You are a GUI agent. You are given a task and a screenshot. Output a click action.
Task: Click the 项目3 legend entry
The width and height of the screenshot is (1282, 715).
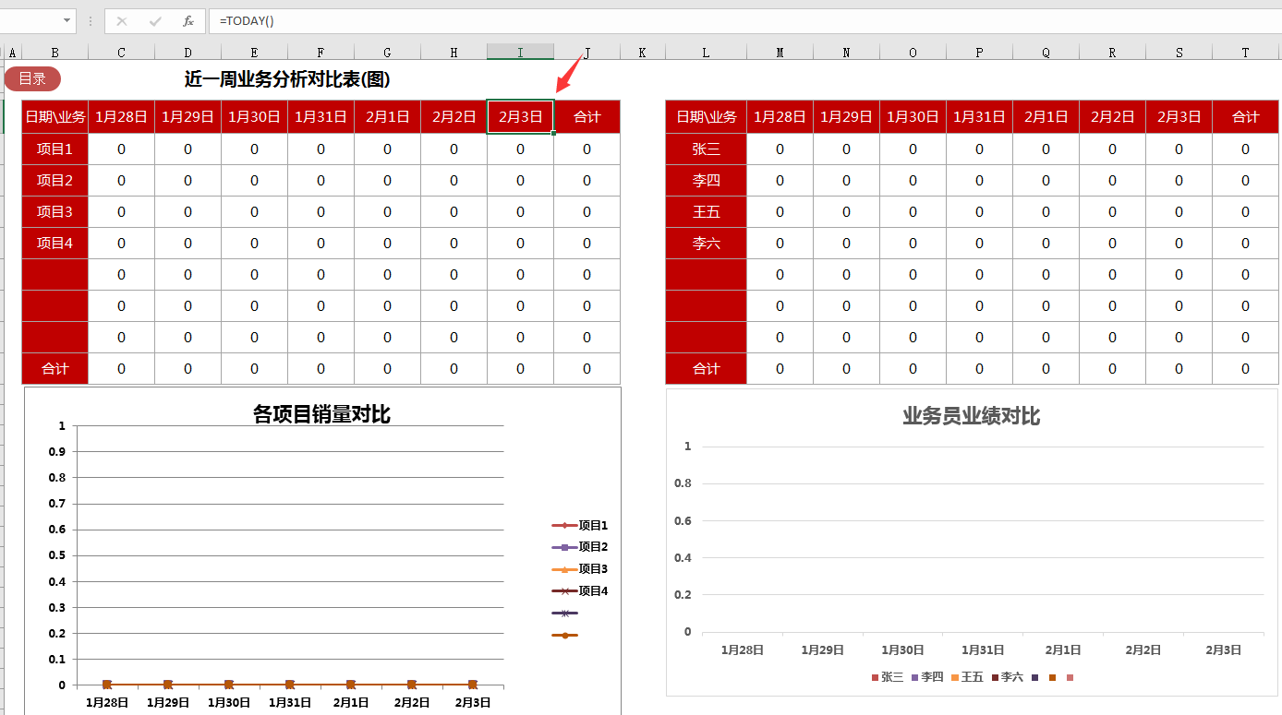579,569
